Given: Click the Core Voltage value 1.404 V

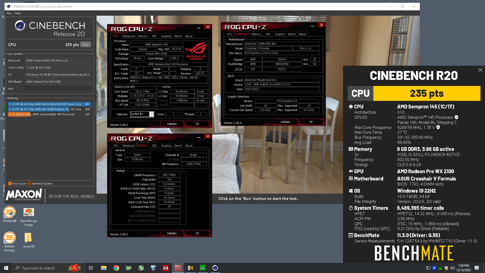Looking at the screenshot, I should coord(174,58).
